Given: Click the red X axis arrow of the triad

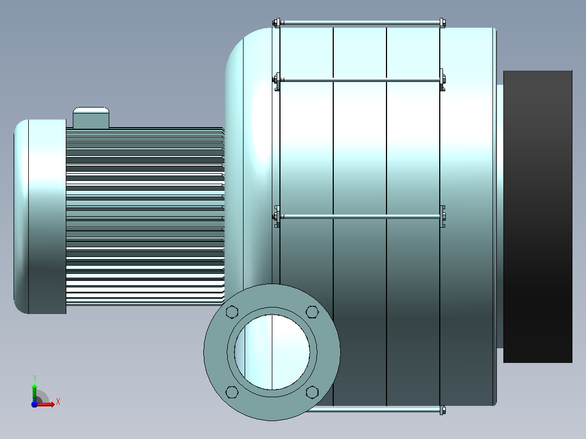Looking at the screenshot, I should [x=46, y=404].
